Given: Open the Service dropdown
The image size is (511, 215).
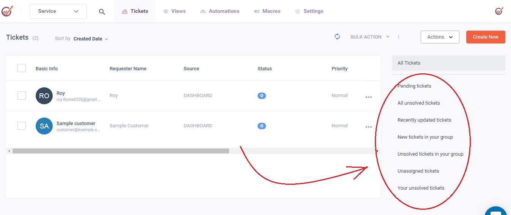Looking at the screenshot, I should click(x=58, y=11).
